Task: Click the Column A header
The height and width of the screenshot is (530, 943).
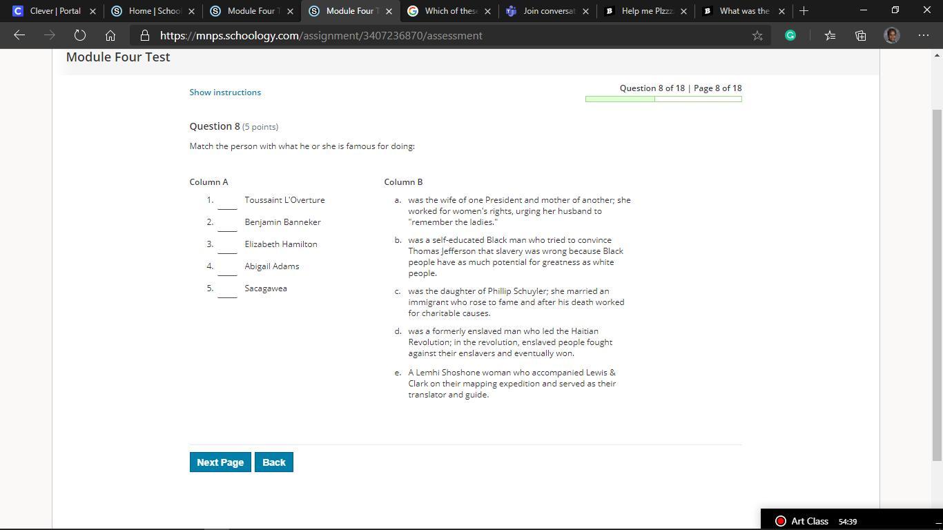Action: [208, 182]
